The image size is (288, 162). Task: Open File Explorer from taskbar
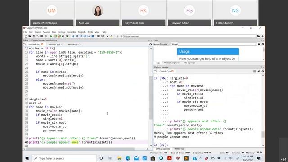pos(119,158)
